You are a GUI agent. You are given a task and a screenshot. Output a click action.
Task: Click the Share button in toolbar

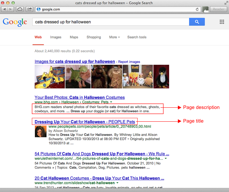[x=29, y=9]
